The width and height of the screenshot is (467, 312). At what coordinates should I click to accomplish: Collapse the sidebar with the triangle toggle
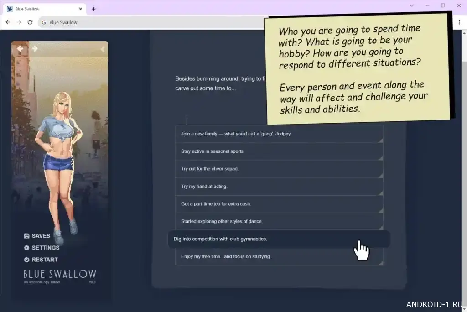pyautogui.click(x=103, y=49)
